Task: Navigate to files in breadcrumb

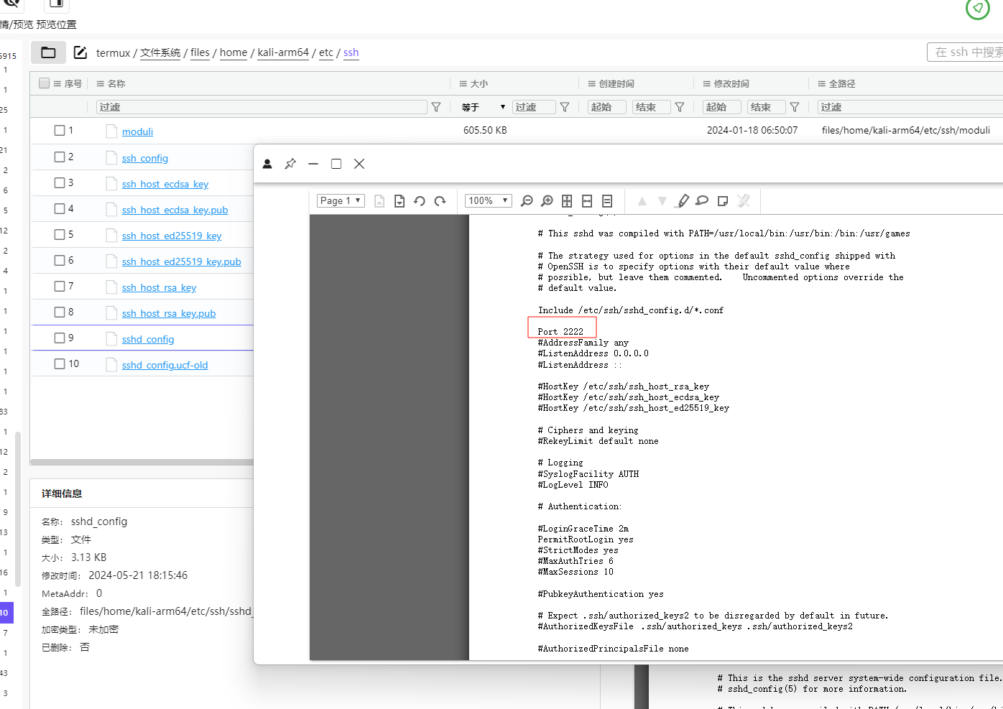Action: (x=200, y=52)
